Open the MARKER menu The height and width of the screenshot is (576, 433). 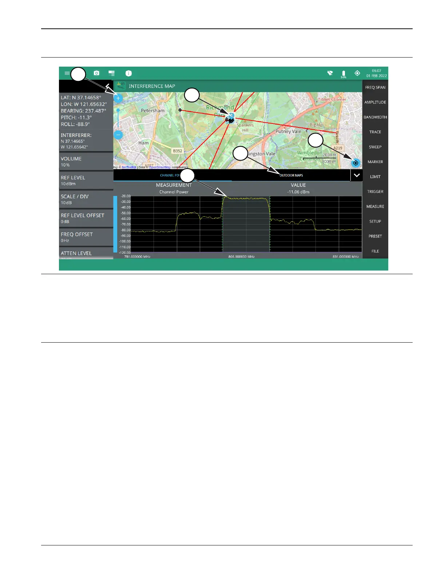(375, 162)
